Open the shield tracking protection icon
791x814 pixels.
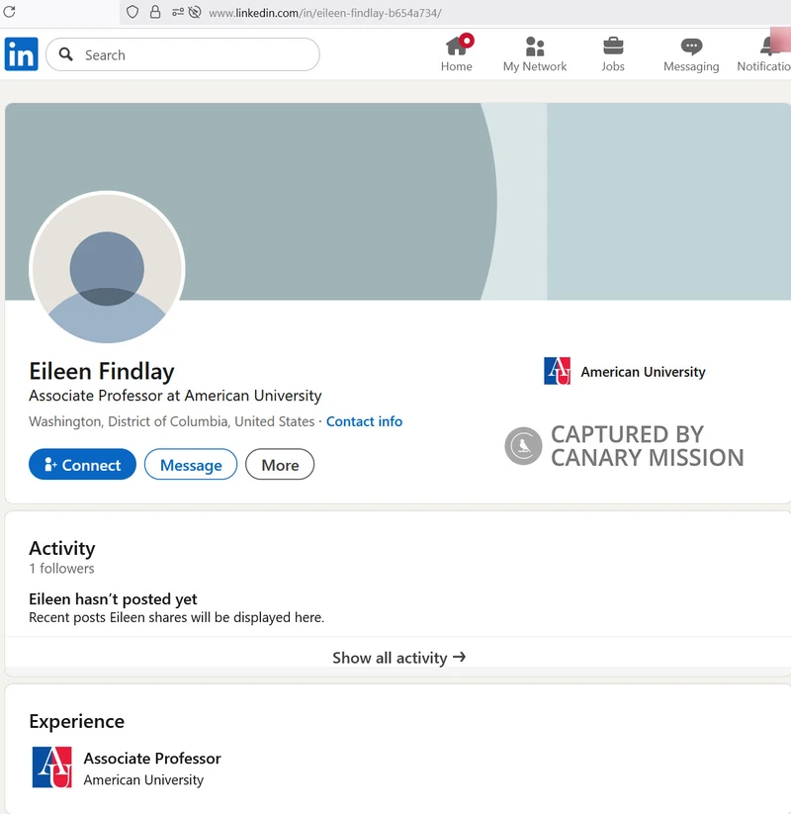[132, 12]
